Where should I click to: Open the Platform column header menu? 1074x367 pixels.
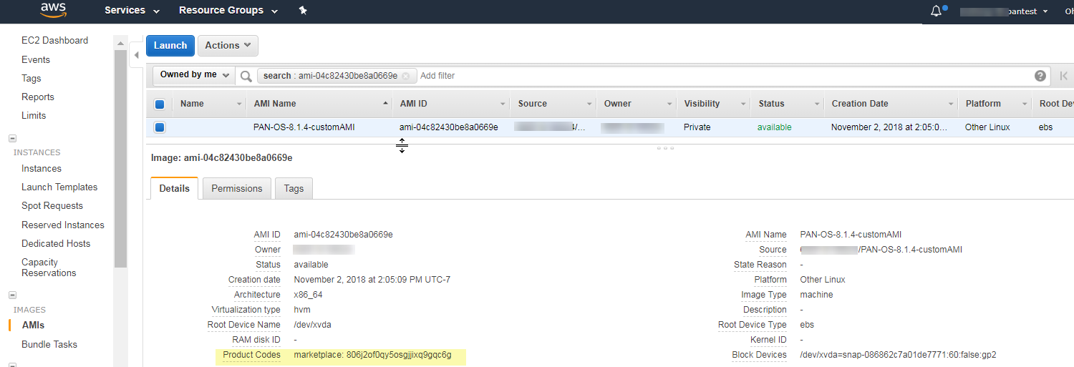coord(1025,104)
